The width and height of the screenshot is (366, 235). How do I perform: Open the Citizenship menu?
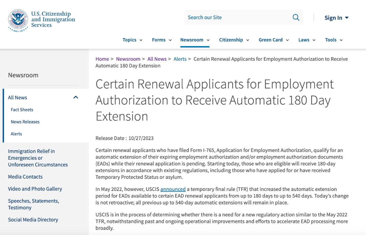[234, 40]
